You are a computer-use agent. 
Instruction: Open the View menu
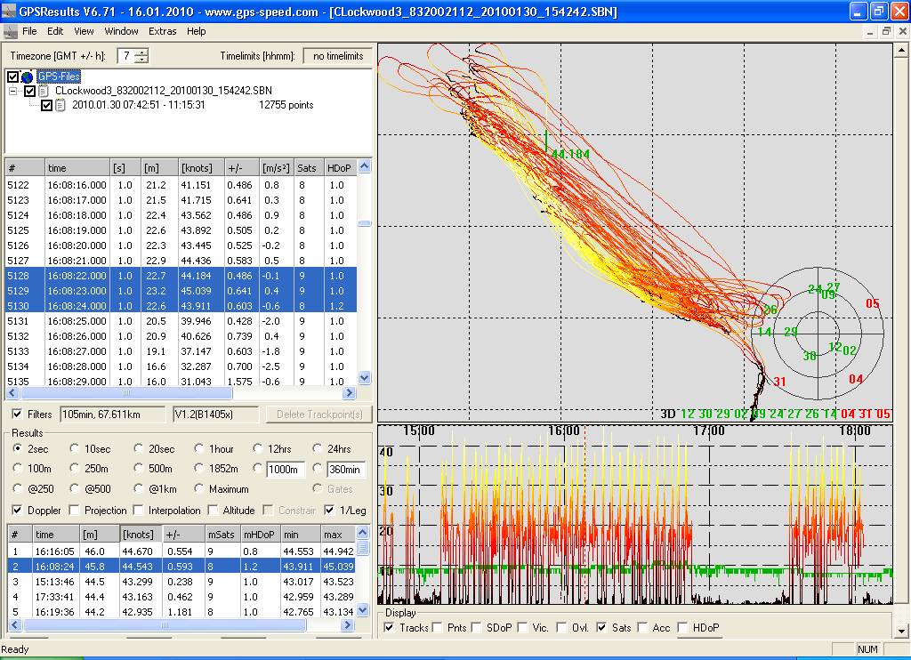pos(84,31)
